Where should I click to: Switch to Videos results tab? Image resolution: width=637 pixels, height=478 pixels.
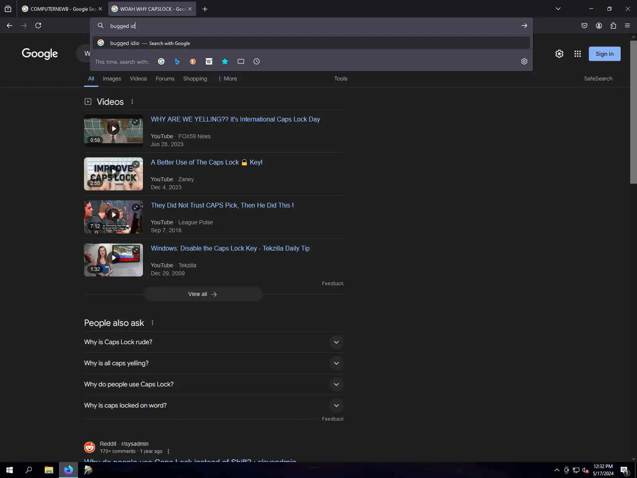coord(138,78)
